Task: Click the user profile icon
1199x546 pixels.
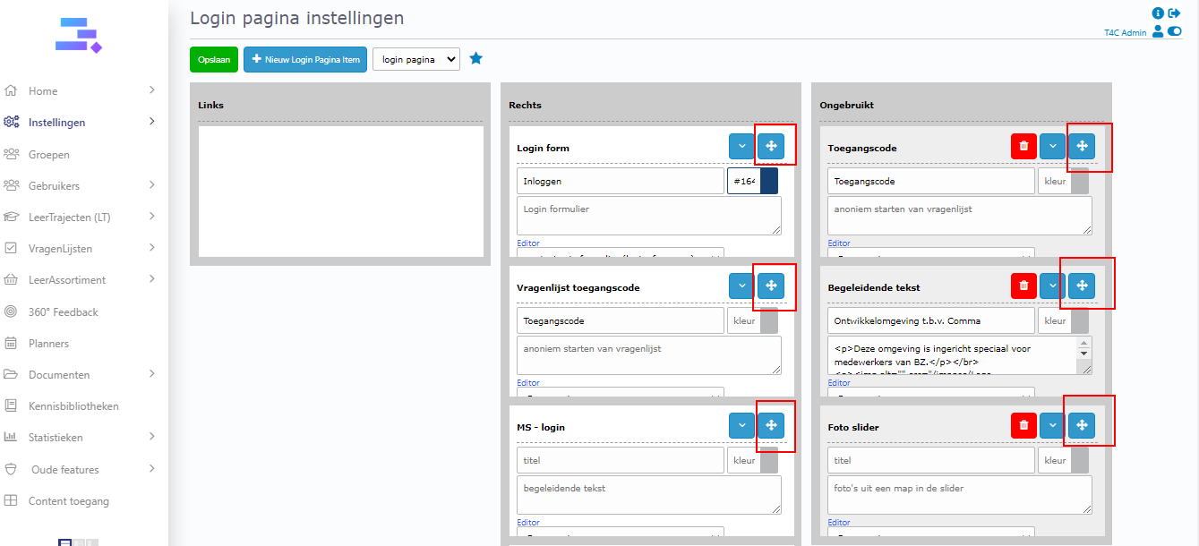Action: click(x=1158, y=32)
